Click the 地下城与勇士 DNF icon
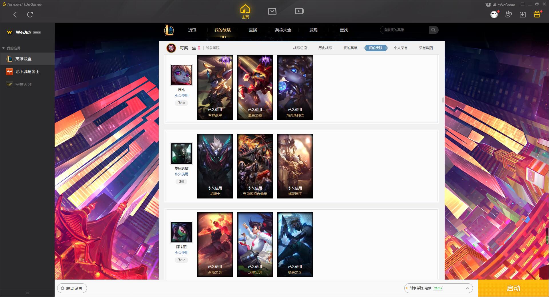Viewport: 549px width, 297px height. 9,72
